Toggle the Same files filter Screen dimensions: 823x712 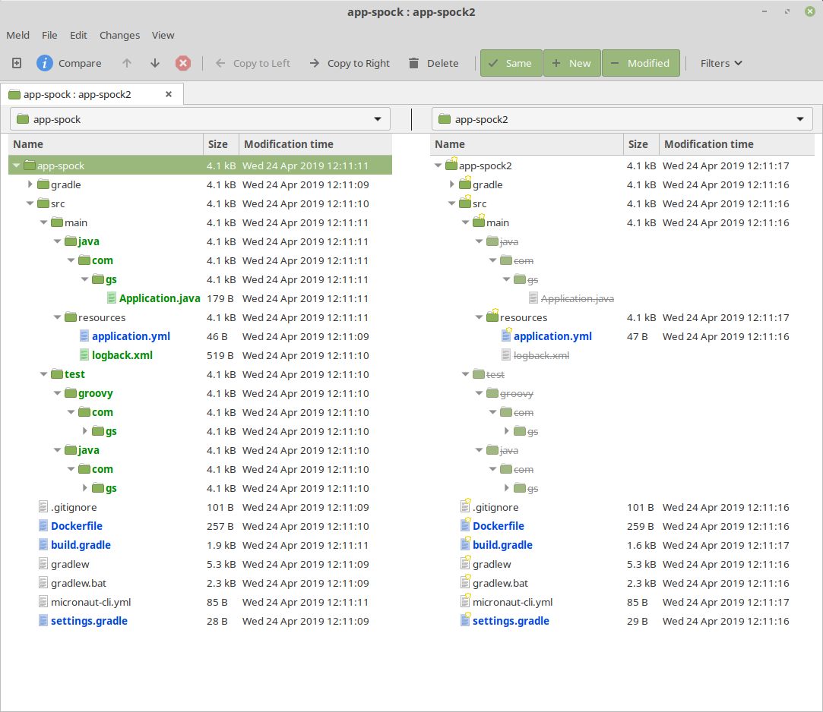(x=511, y=63)
